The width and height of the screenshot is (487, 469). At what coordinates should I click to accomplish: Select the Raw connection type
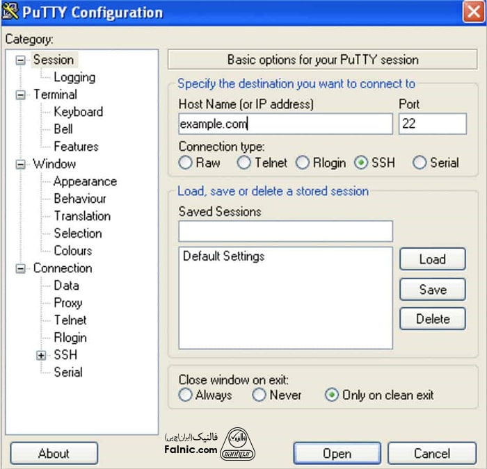186,163
